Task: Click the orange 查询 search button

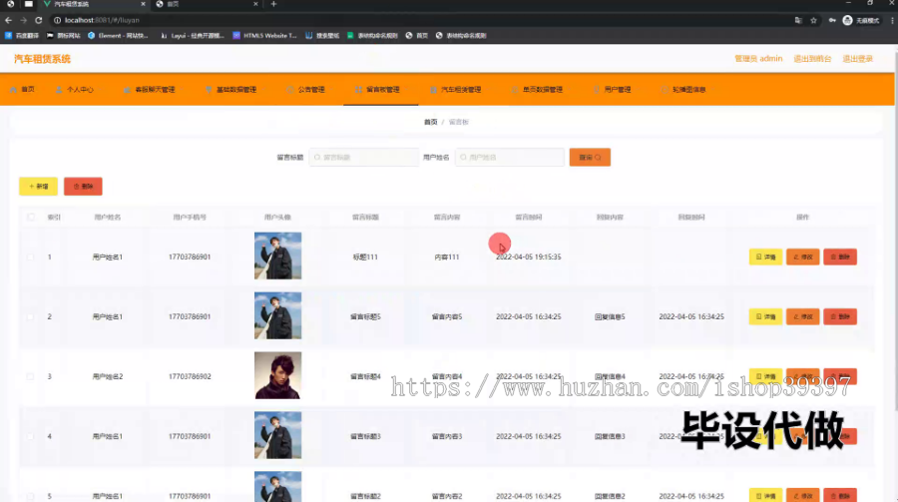Action: tap(590, 157)
